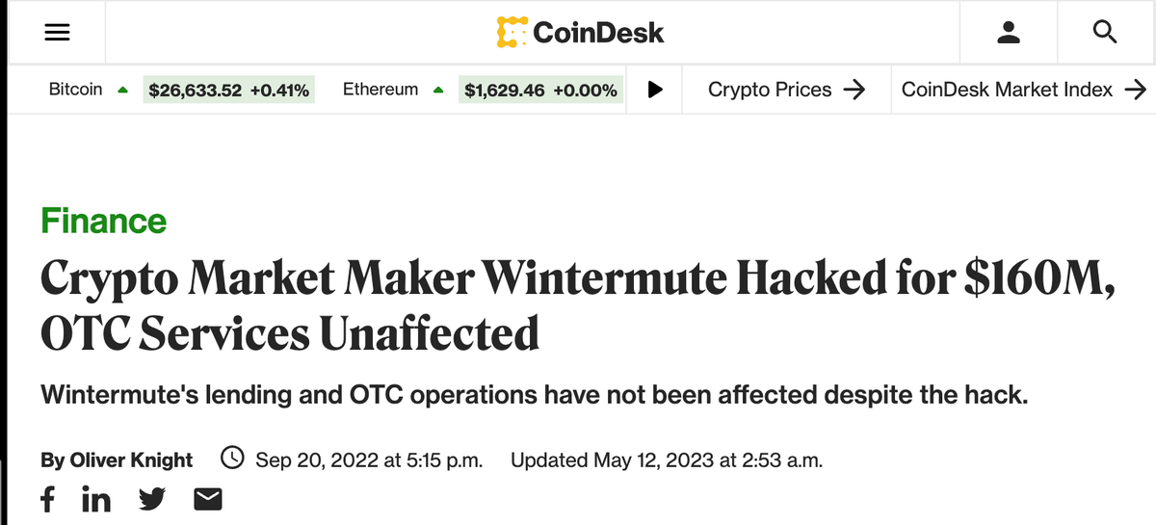1156x525 pixels.
Task: Select Bitcoin in the price ticker
Action: coord(75,90)
